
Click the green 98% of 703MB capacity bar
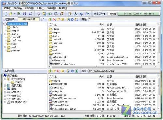(139, 14)
